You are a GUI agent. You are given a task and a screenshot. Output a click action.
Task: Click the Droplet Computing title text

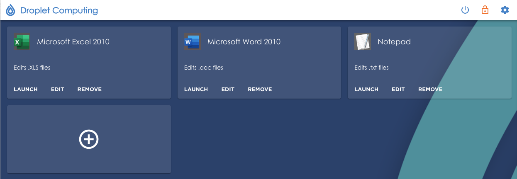pyautogui.click(x=59, y=10)
